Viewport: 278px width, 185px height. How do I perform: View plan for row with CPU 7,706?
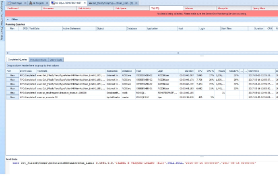13,79
